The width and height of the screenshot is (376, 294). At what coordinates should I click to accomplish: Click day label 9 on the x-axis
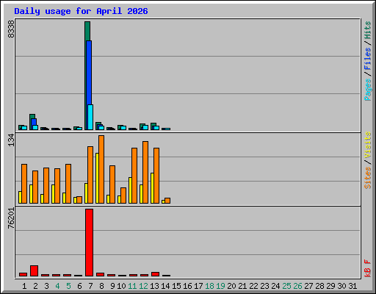point(112,286)
